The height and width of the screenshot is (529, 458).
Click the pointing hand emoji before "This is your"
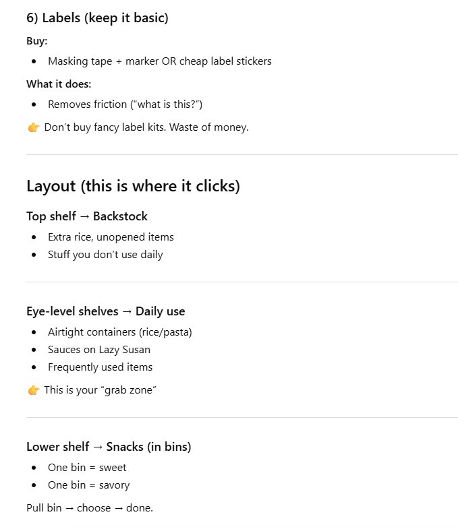[34, 390]
